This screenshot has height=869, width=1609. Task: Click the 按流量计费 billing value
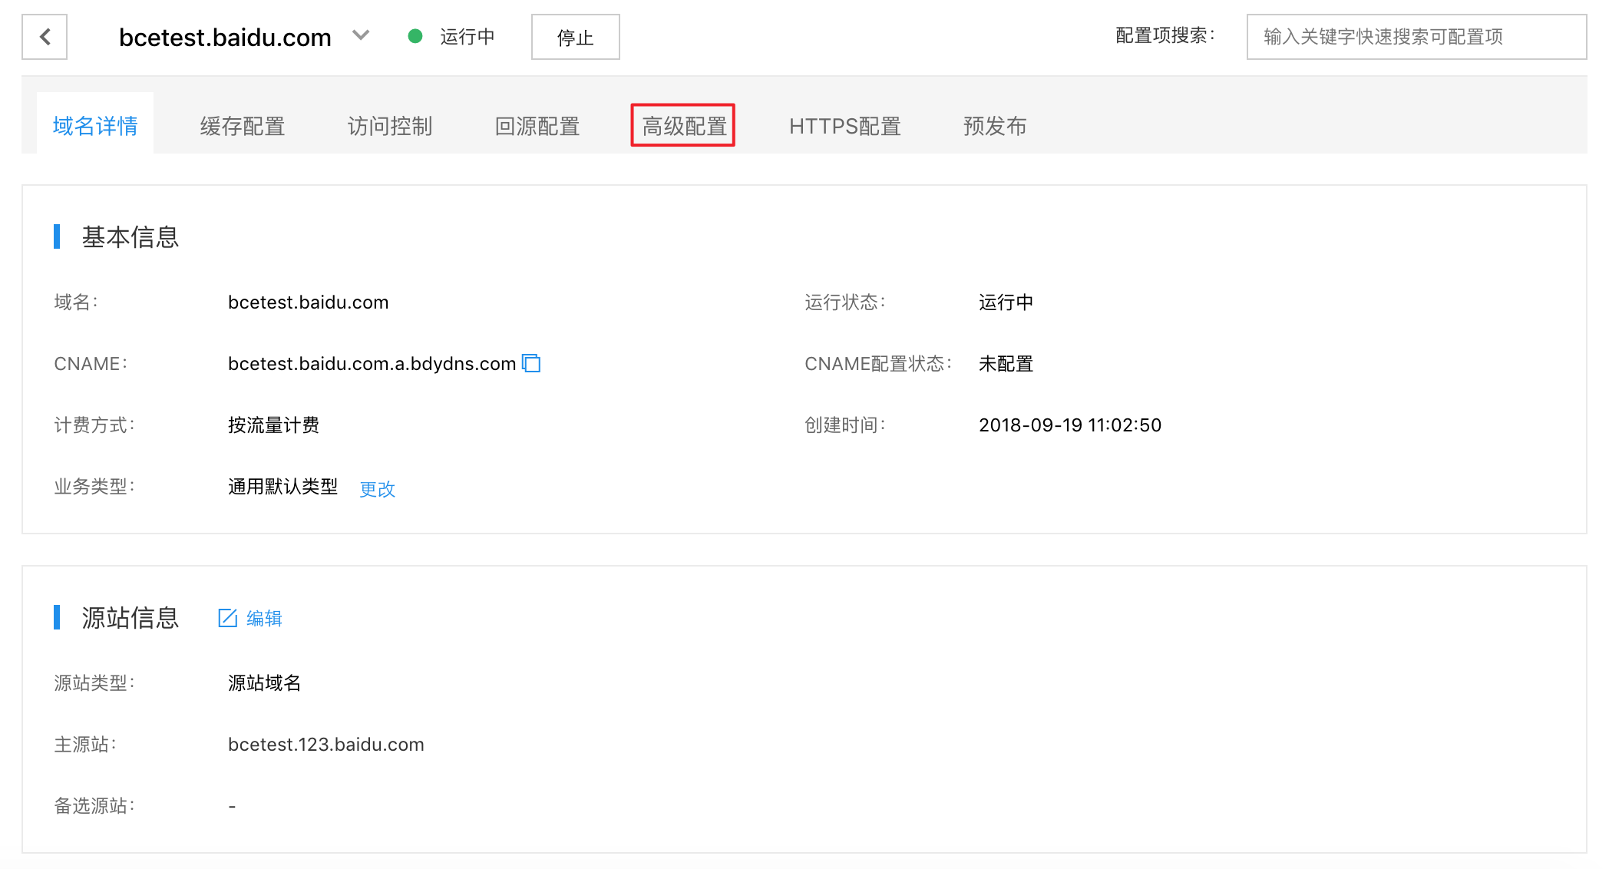pyautogui.click(x=273, y=425)
